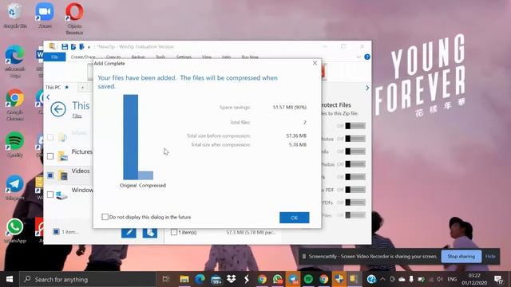Open the Windows Start menu
The image size is (511, 287).
[10, 279]
